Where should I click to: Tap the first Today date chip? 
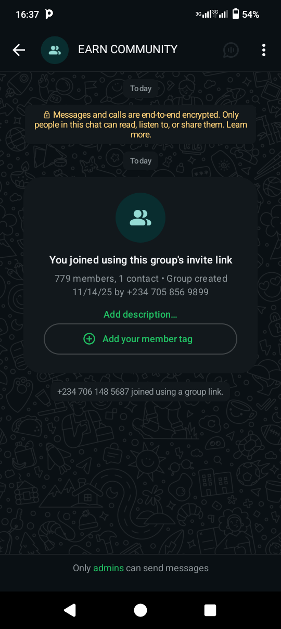point(140,89)
